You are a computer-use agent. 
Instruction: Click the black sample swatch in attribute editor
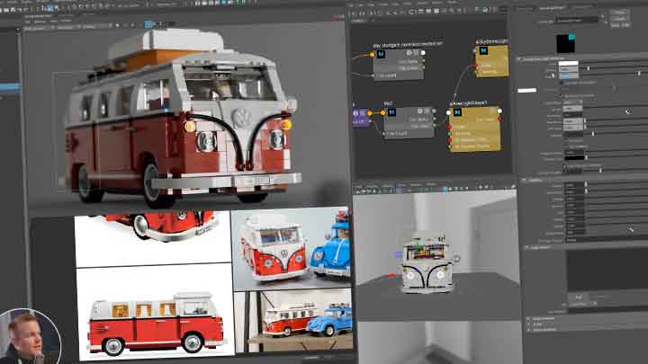click(x=565, y=43)
